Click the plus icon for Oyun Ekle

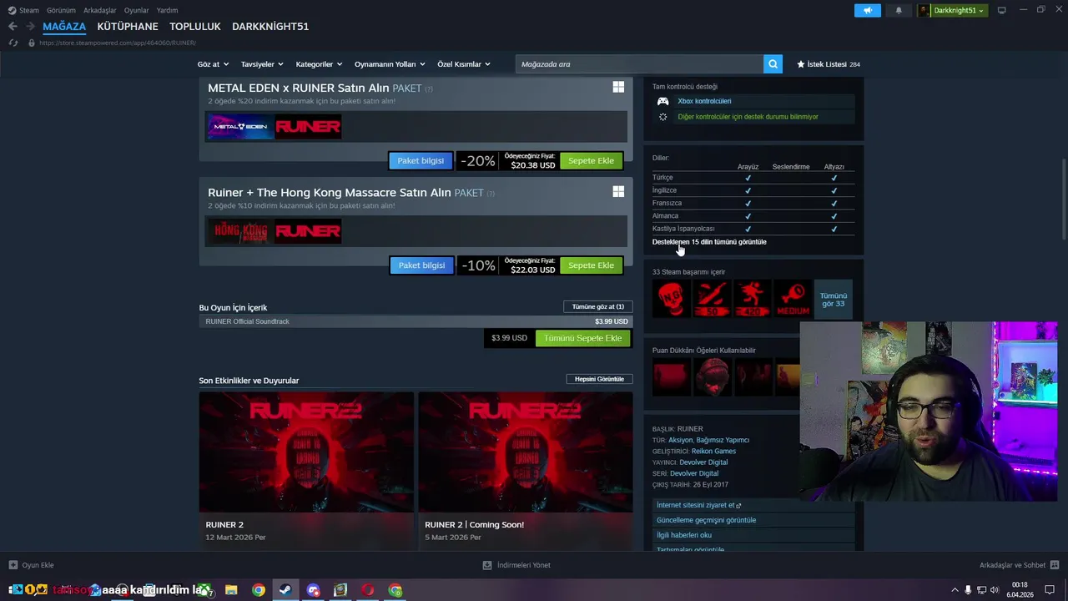click(13, 565)
